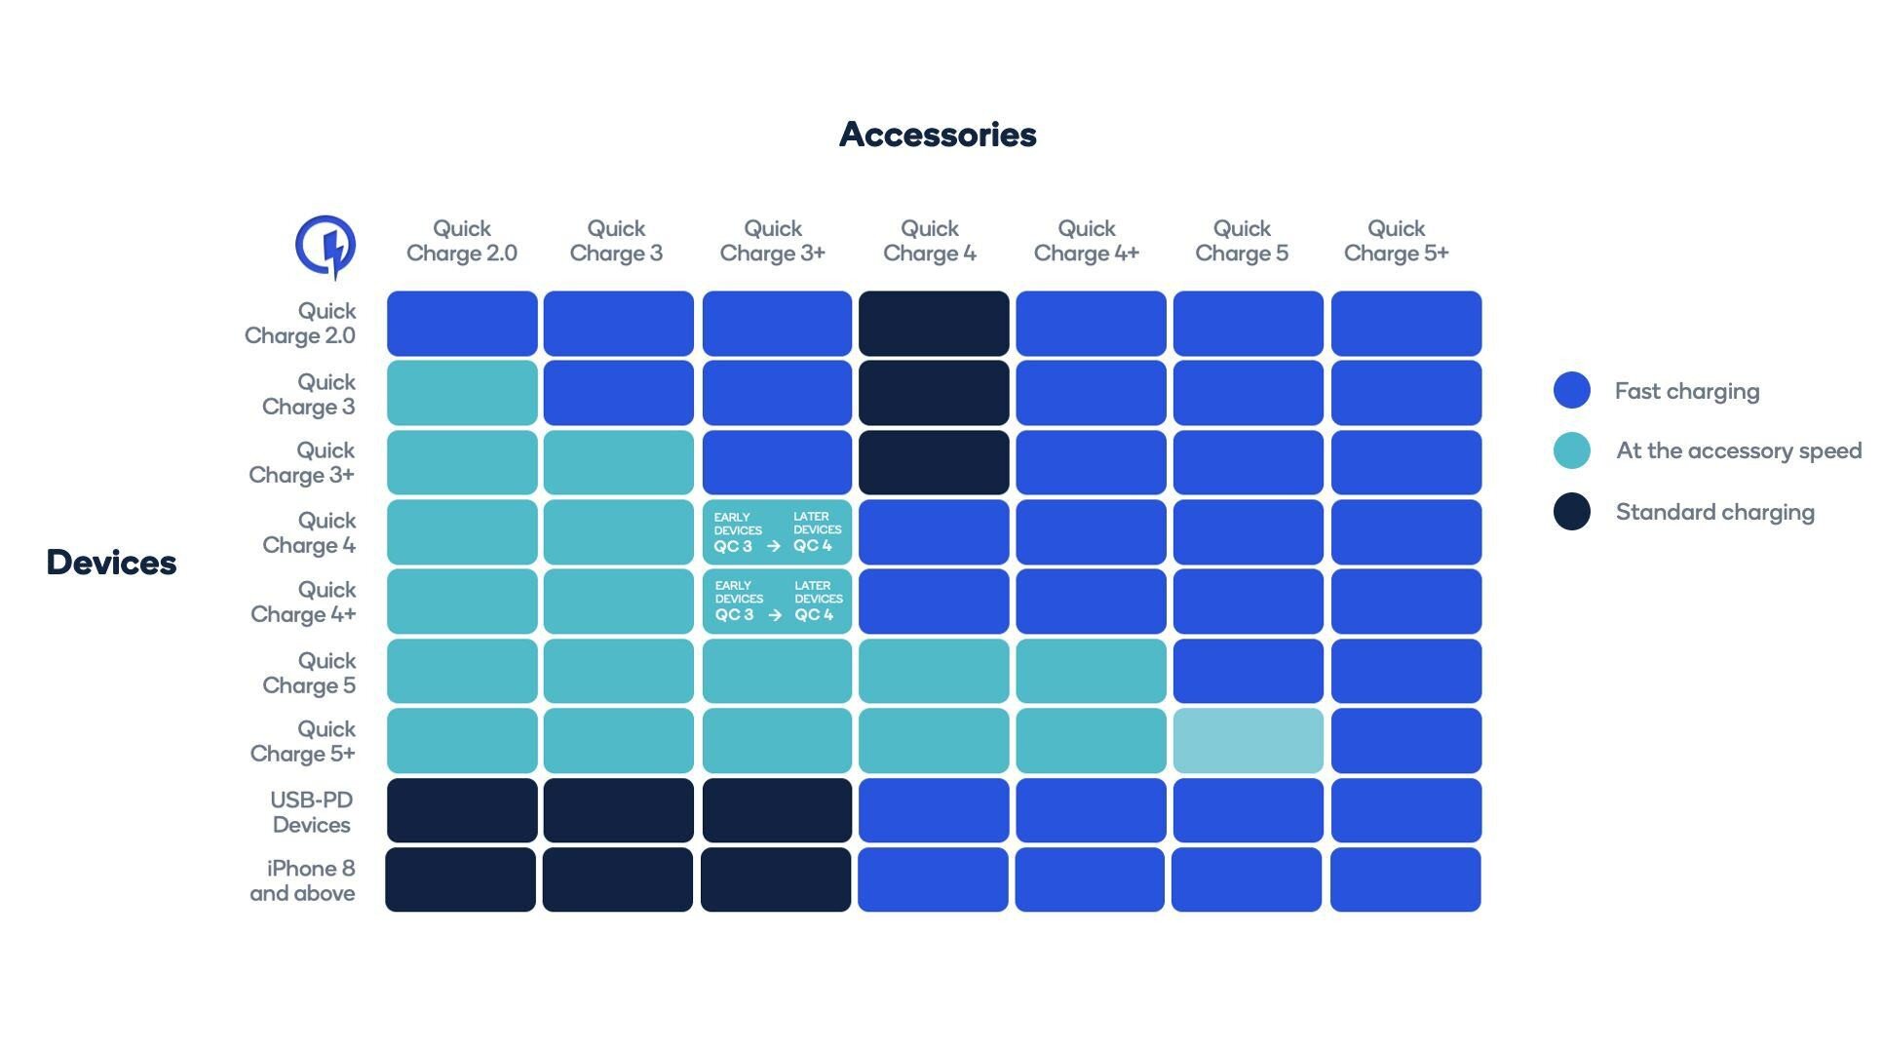Click the Fast charging legend label
Image resolution: width=1883 pixels, height=1053 pixels.
pyautogui.click(x=1687, y=392)
